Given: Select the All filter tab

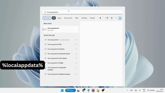Looking at the screenshot, I should pyautogui.click(x=54, y=18).
